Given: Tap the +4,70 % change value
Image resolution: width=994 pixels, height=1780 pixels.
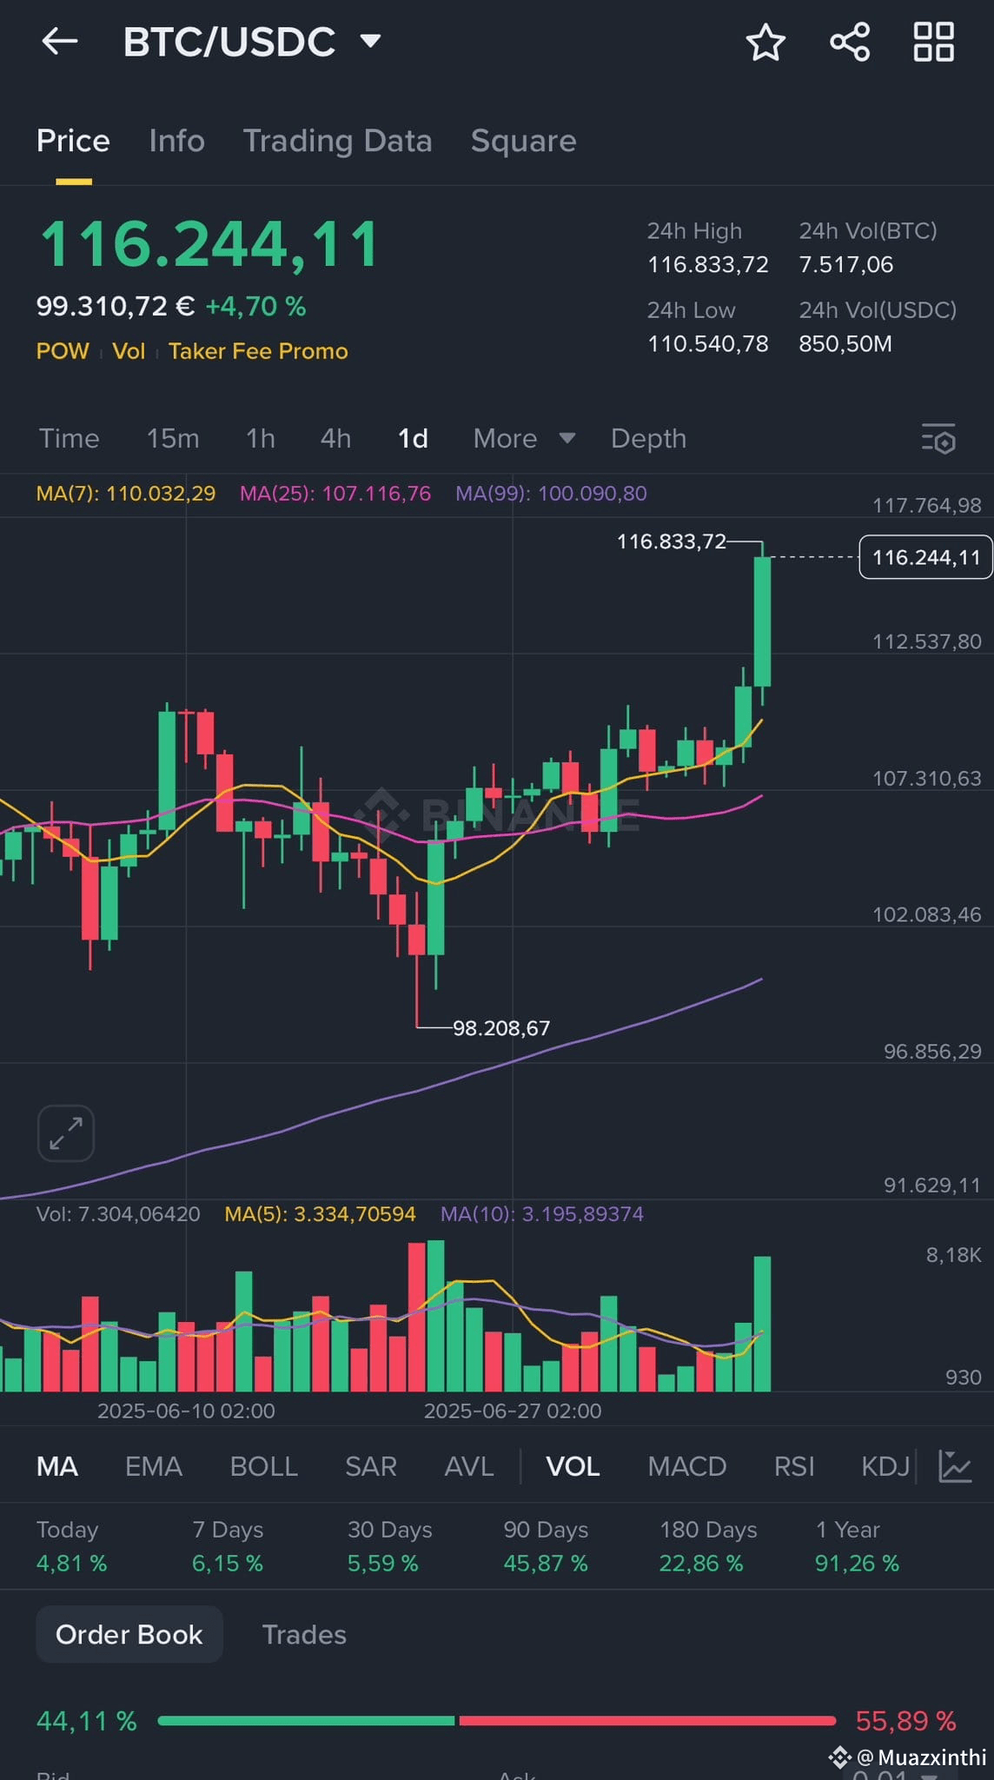Looking at the screenshot, I should pyautogui.click(x=255, y=306).
